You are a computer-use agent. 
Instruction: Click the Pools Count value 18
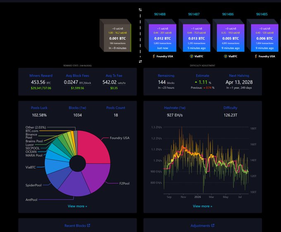point(116,115)
